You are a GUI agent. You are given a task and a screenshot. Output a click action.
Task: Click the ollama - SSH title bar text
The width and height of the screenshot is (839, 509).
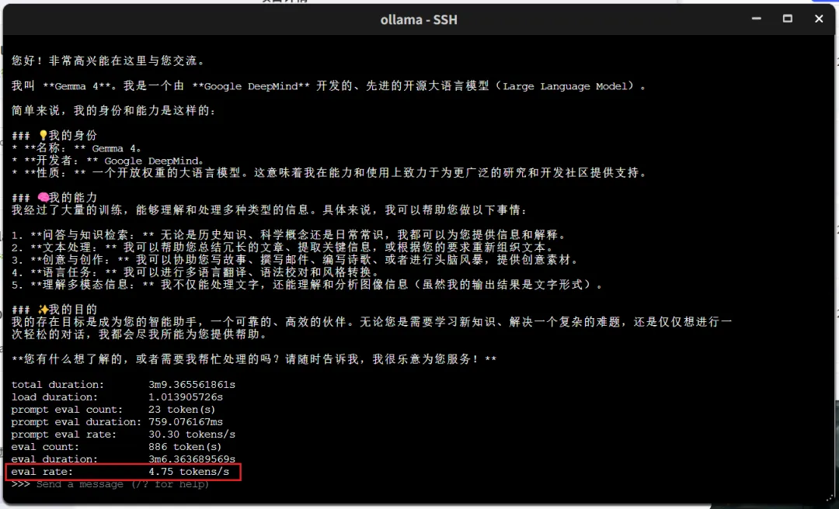pyautogui.click(x=419, y=19)
